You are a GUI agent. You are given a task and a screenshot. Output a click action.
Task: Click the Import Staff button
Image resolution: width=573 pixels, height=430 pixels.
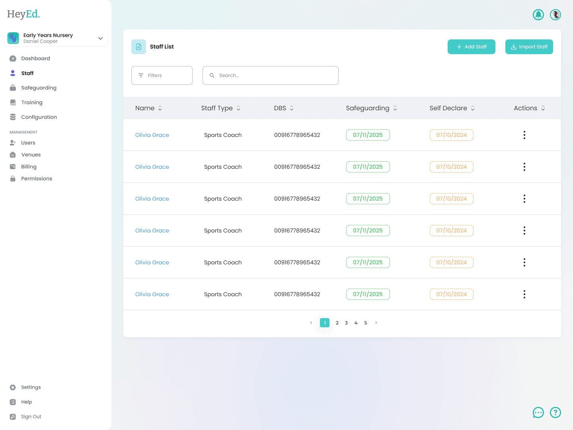point(529,47)
